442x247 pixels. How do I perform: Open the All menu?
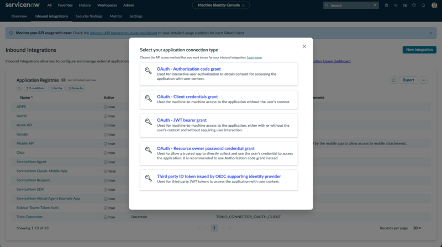(x=49, y=6)
